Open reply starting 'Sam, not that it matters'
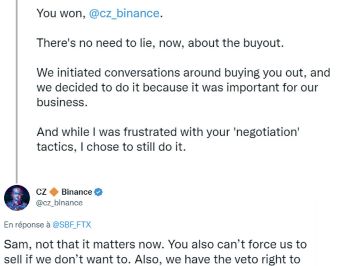Image resolution: width=354 pixels, height=266 pixels. 155,244
